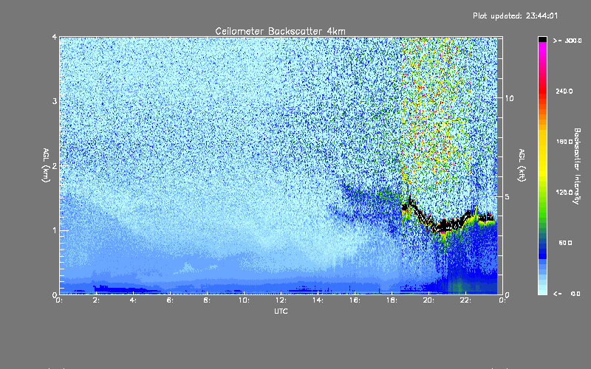Image resolution: width=591 pixels, height=369 pixels.
Task: Select the '2:' hour tick on UTC axis
Action: coord(96,300)
